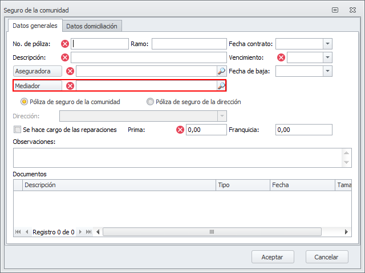Screen dimensions: 365x273
Task: Click the error icon beside No. de póliza
Action: (x=65, y=44)
